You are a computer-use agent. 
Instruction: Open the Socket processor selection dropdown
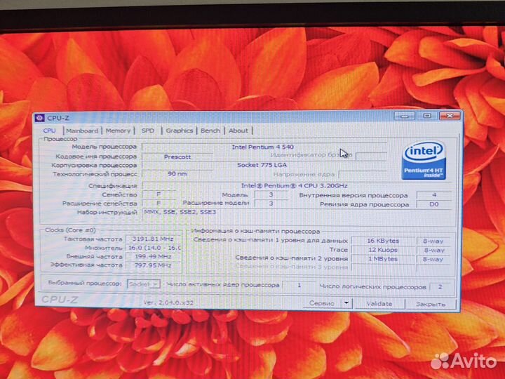tap(144, 284)
